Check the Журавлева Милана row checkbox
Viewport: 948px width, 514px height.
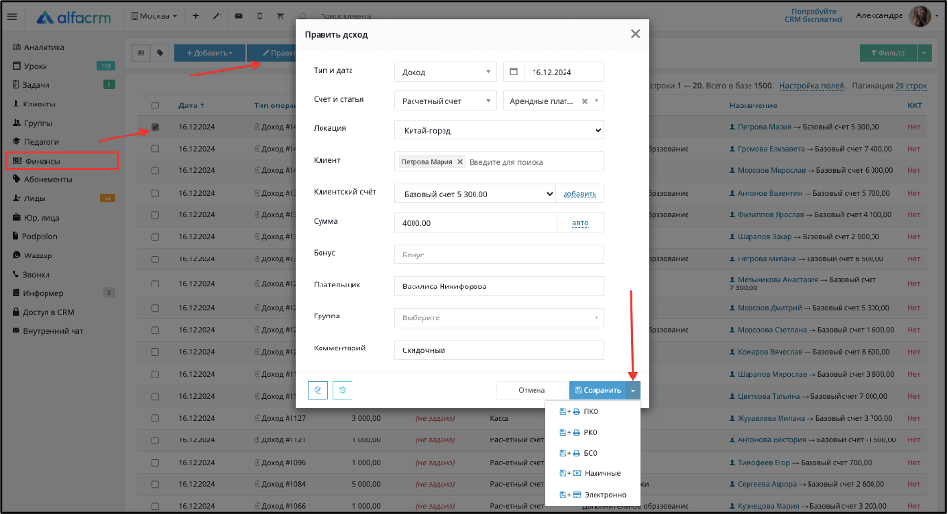[155, 418]
